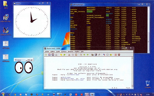The width and height of the screenshot is (154, 96).
Task: Click the Open file icon in GVIM toolbar
Action: (46, 55)
